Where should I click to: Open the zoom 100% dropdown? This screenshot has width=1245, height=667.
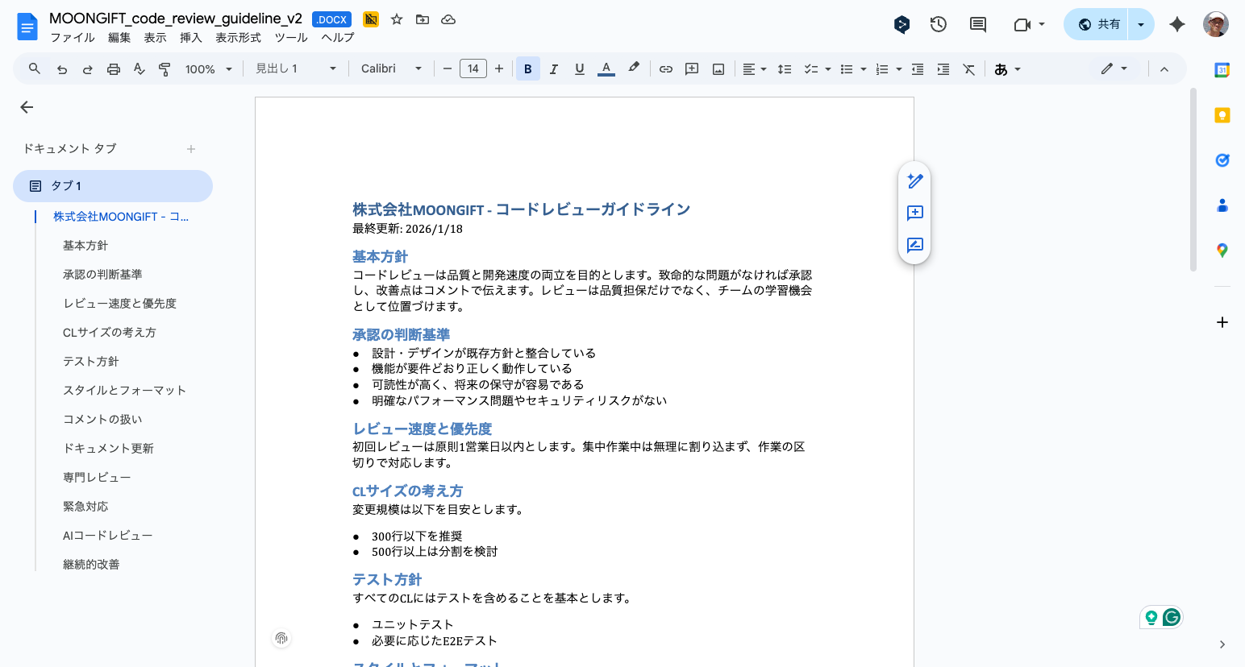tap(208, 69)
